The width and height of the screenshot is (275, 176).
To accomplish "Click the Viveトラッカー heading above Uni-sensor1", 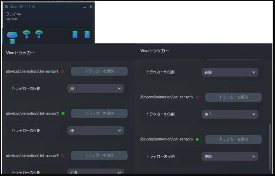I will coord(20,53).
